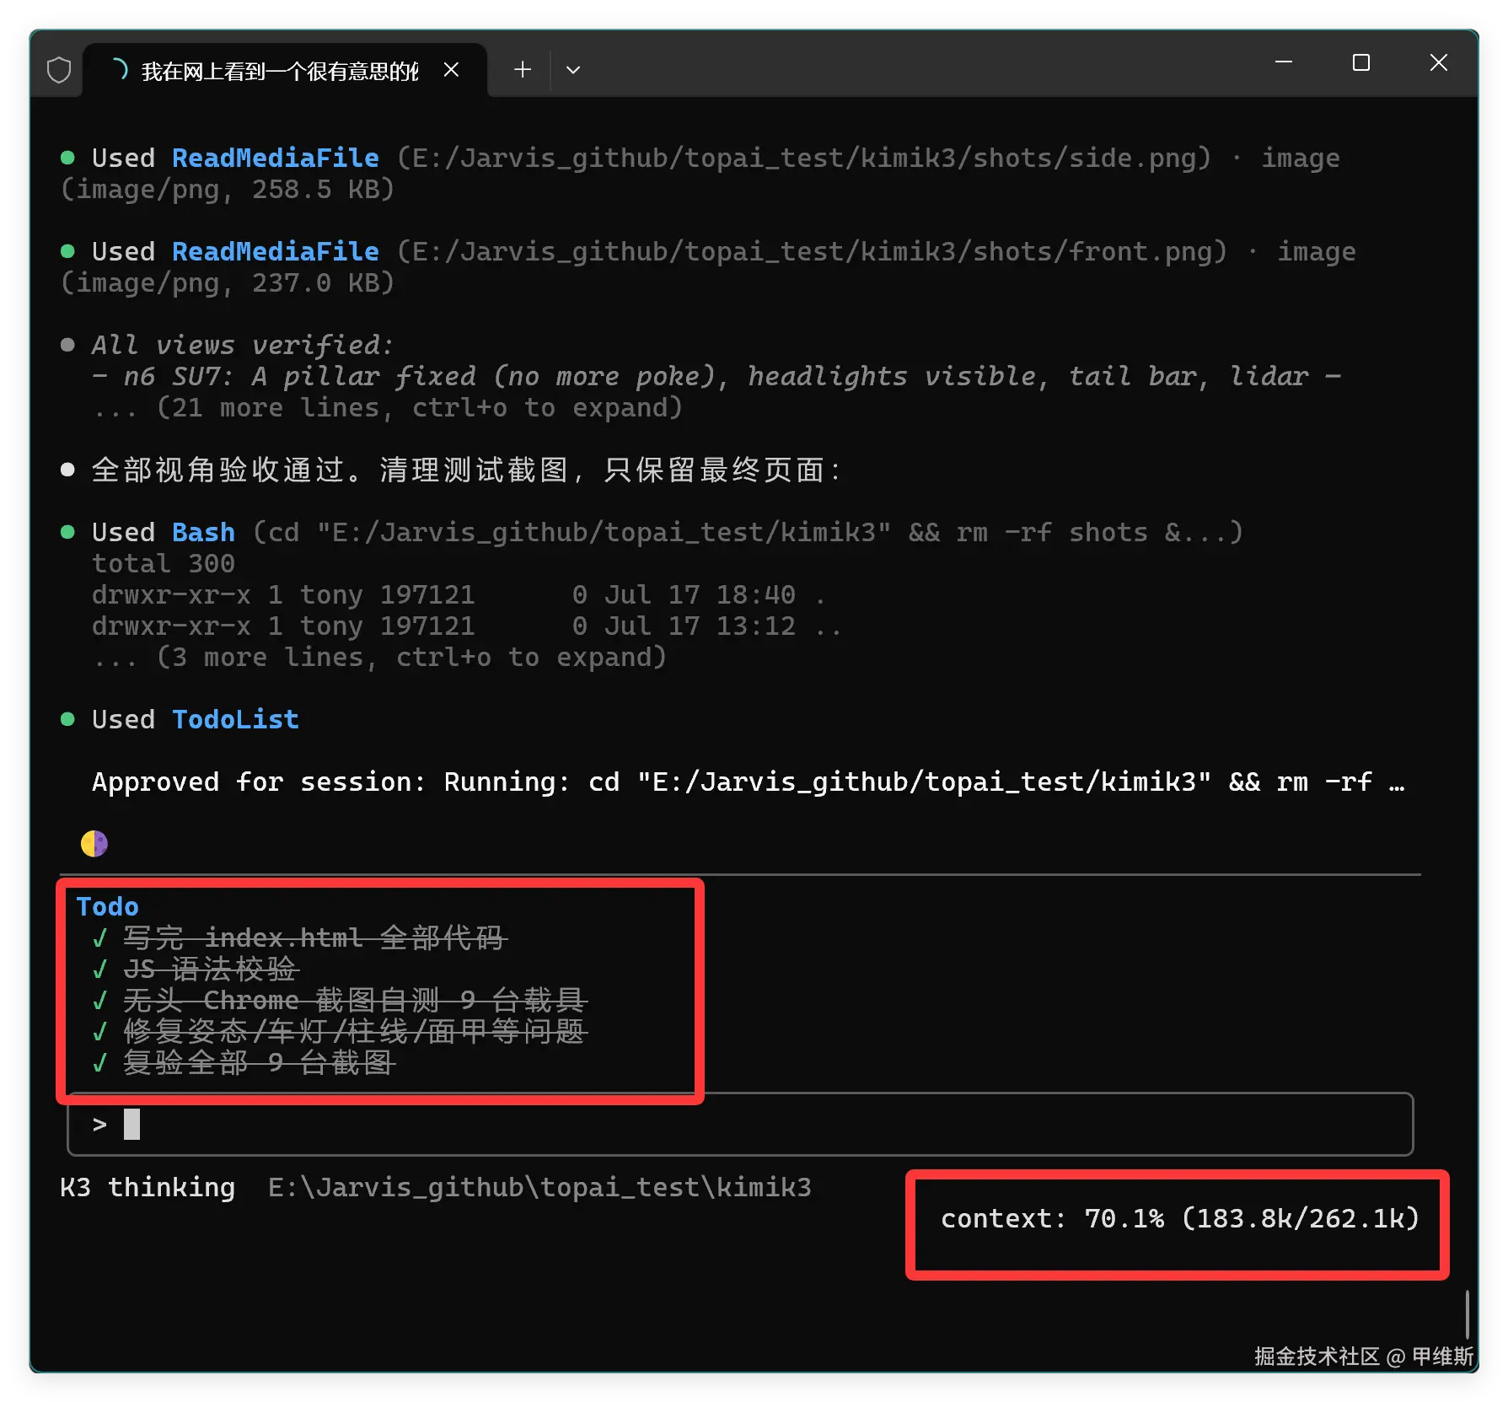Minimize the terminal window
Viewport: 1508px width, 1402px height.
[1284, 62]
